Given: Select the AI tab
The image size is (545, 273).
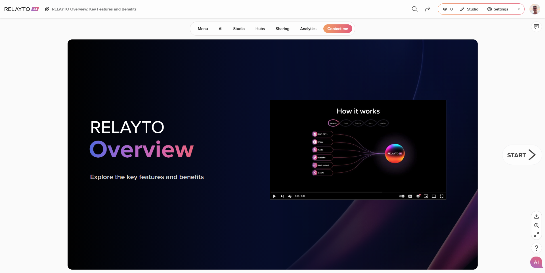Looking at the screenshot, I should click(x=221, y=29).
